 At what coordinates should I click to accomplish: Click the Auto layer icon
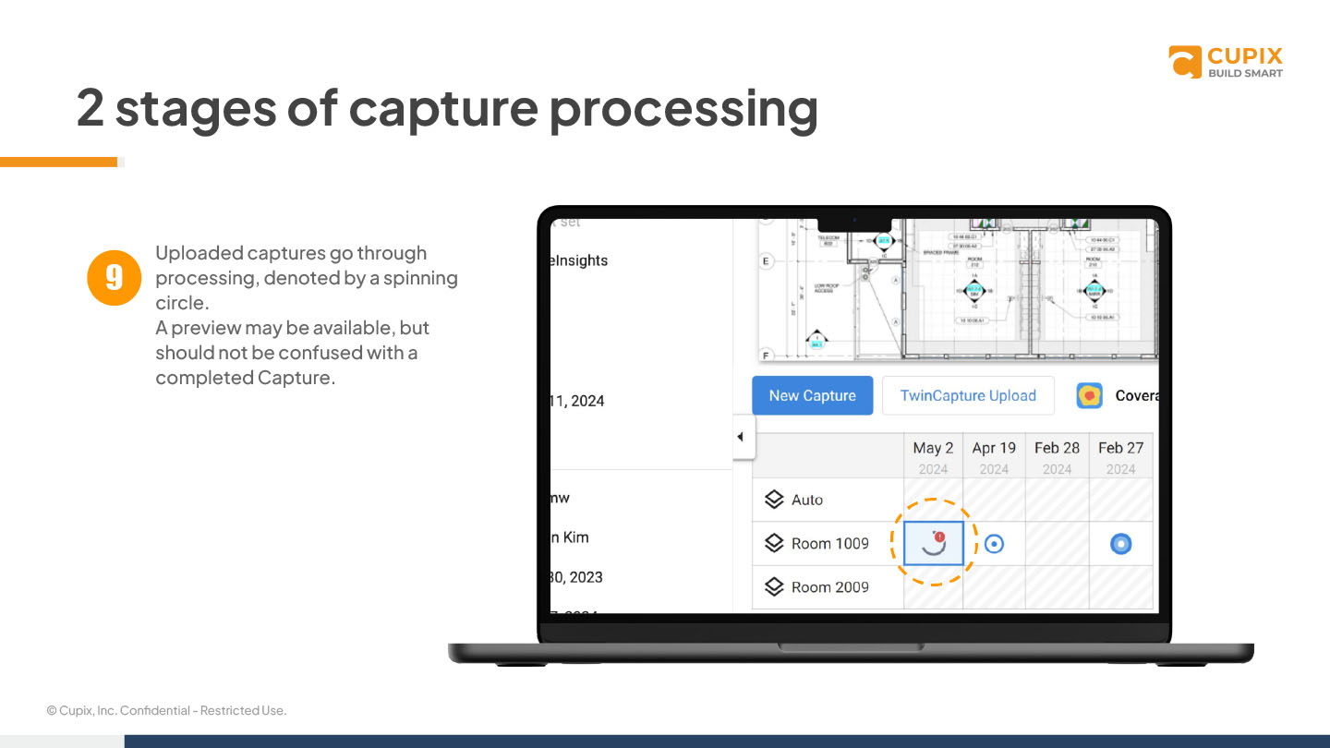tap(774, 500)
